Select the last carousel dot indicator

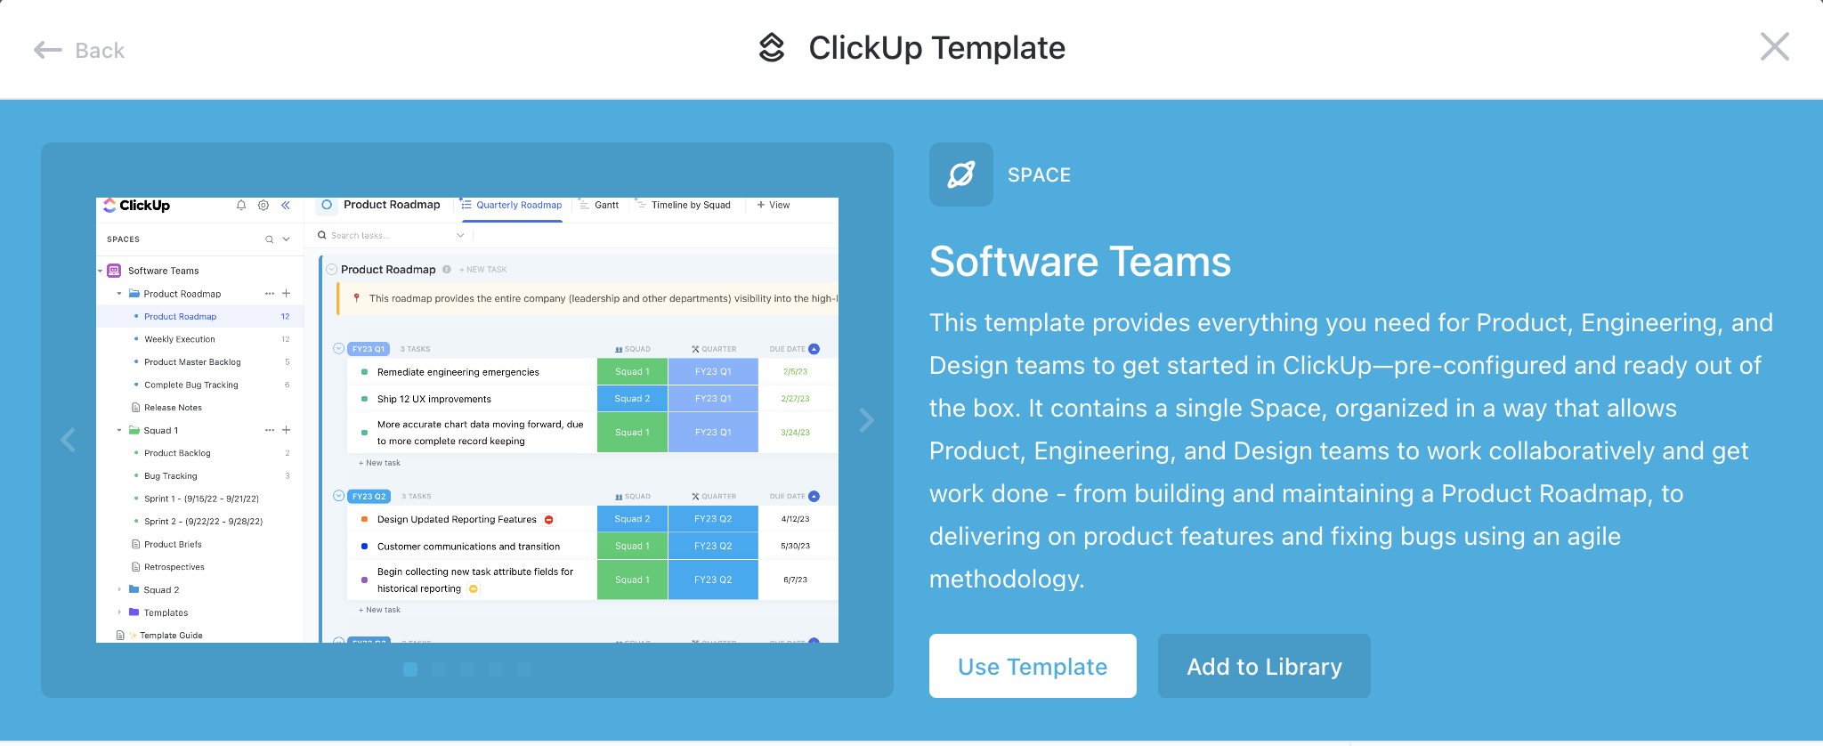tap(524, 669)
